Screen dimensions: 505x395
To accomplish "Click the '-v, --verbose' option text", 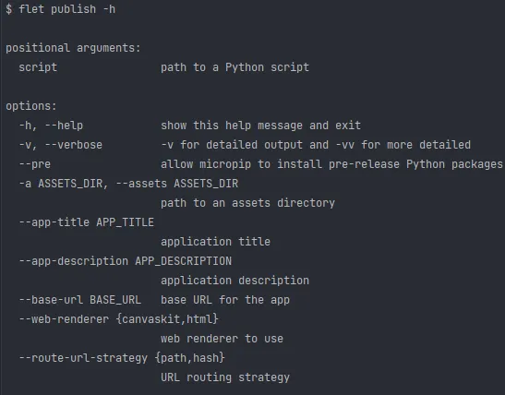I will click(x=61, y=145).
